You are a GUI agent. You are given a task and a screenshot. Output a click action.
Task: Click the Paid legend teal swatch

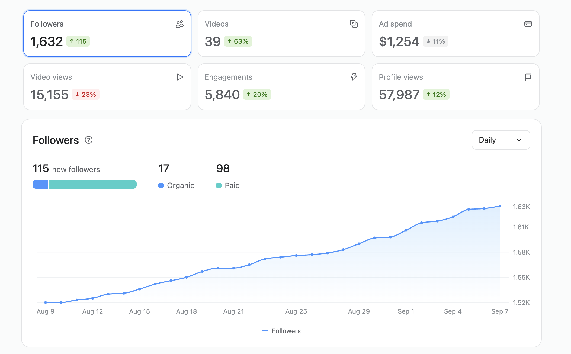(x=219, y=185)
